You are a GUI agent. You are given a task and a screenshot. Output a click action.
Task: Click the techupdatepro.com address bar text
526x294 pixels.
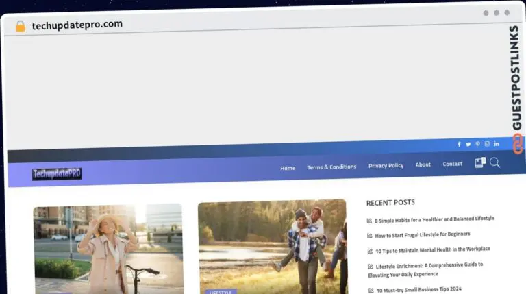click(77, 25)
